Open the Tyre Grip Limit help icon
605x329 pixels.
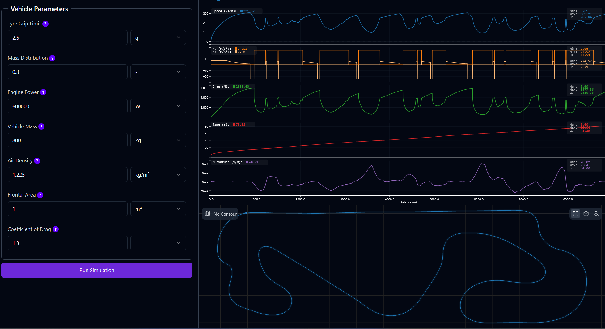point(45,23)
